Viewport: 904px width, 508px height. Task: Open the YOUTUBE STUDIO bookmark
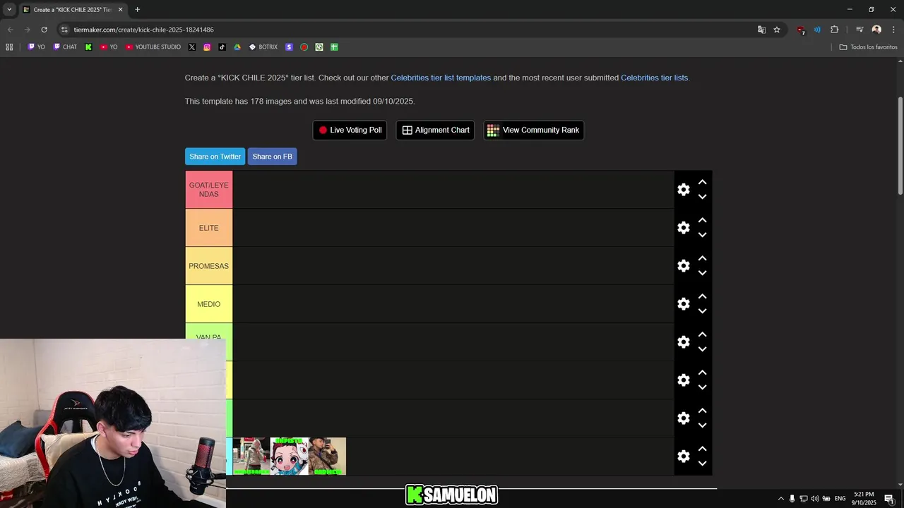point(153,47)
